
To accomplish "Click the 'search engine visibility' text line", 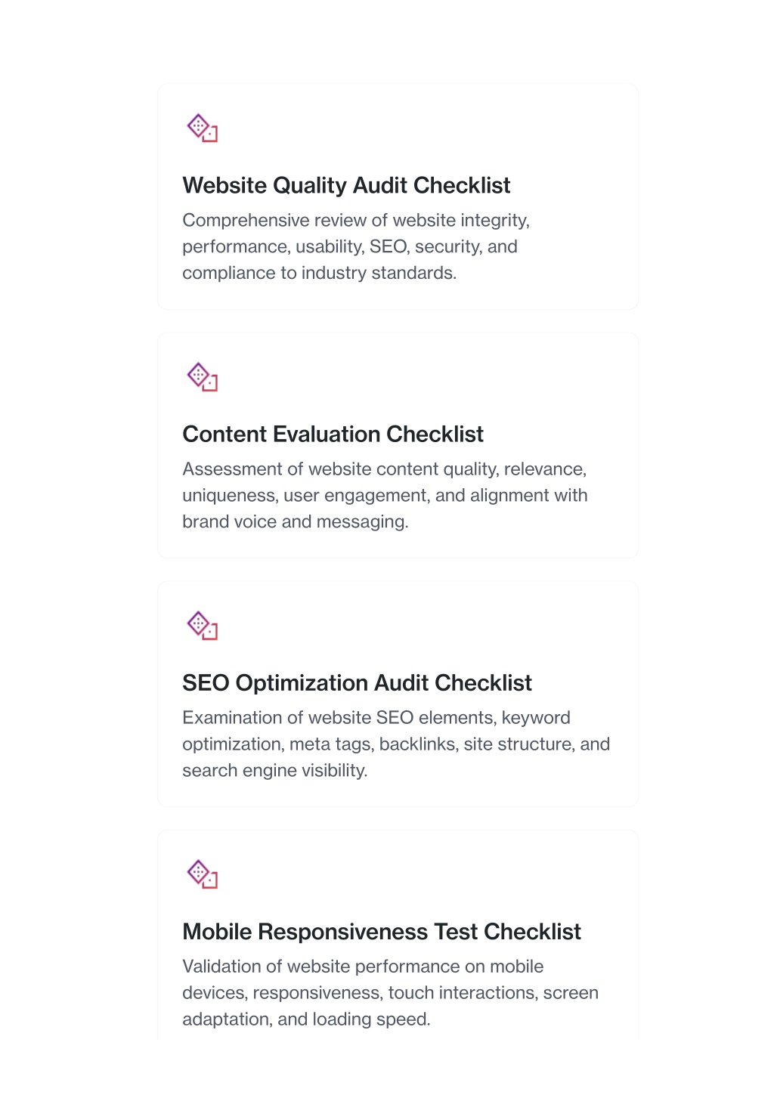I will [275, 770].
